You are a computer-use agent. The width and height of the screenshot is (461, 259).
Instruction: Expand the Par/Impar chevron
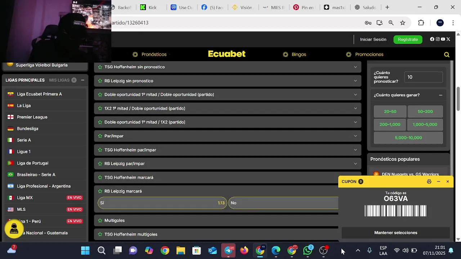tap(355, 136)
